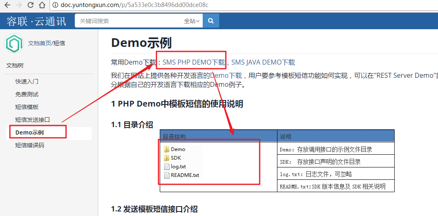Open 快速入门 in the doc tree
Viewport: 438px width, 216px height.
click(27, 81)
